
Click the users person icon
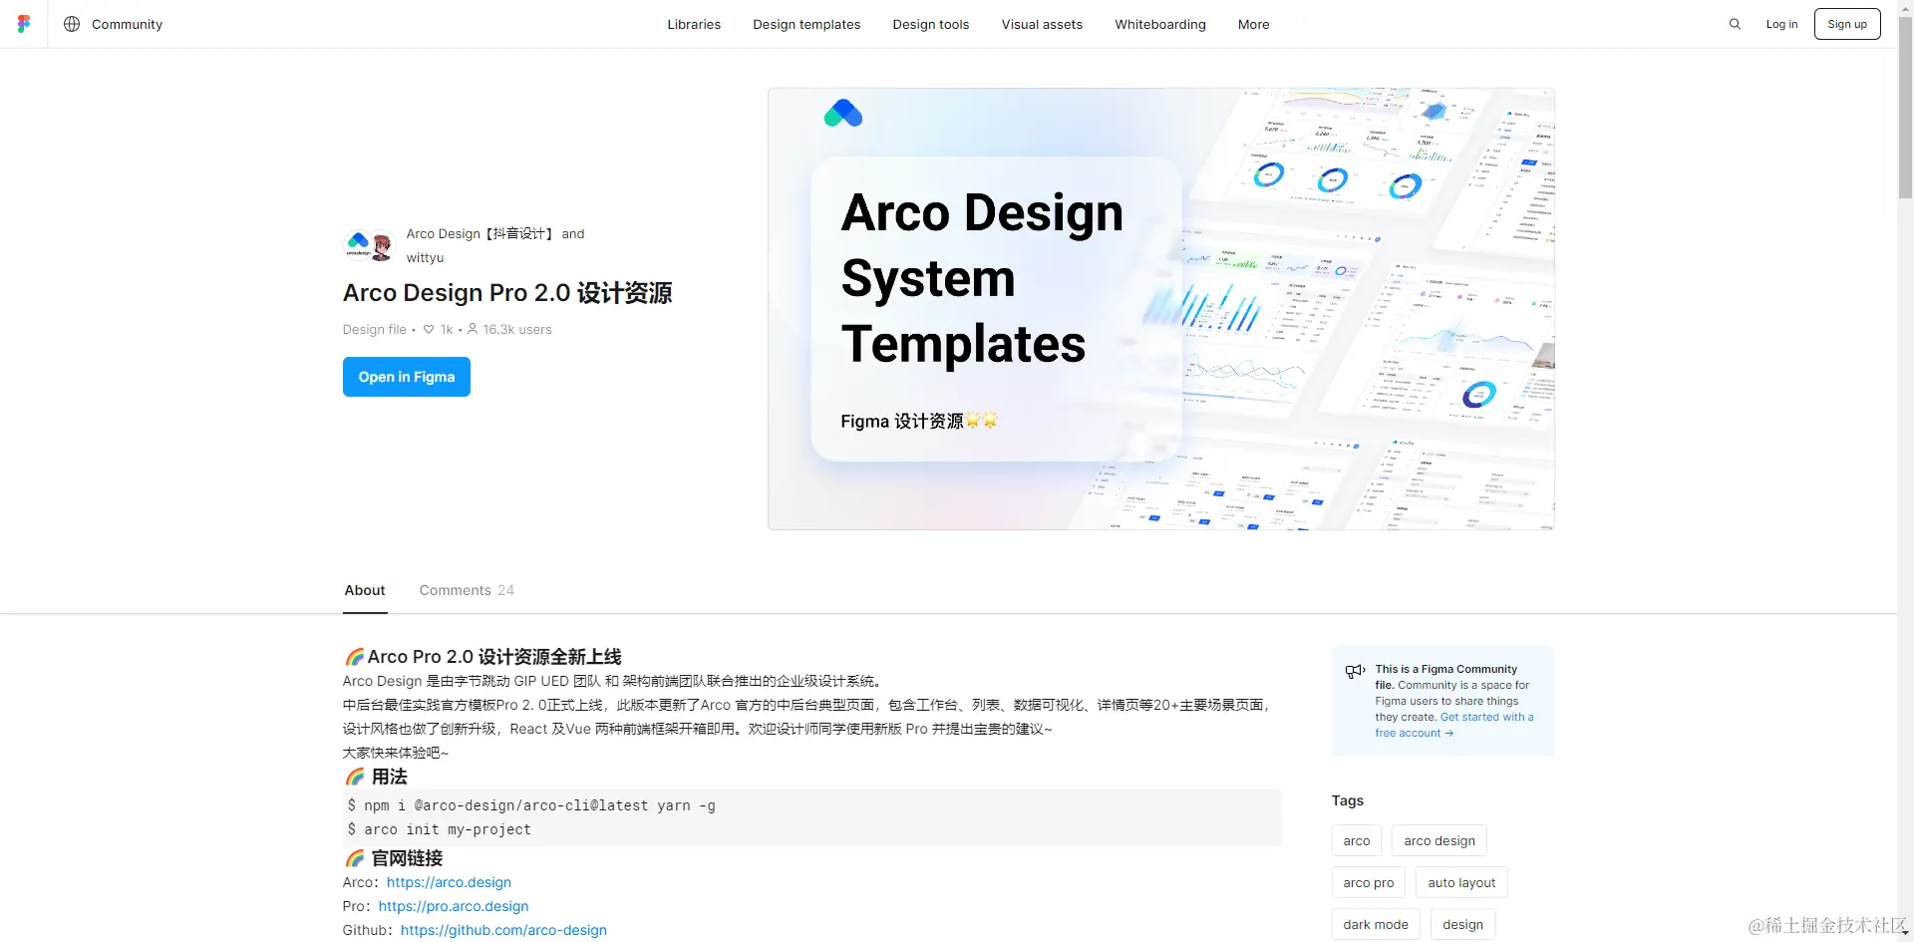tap(473, 329)
